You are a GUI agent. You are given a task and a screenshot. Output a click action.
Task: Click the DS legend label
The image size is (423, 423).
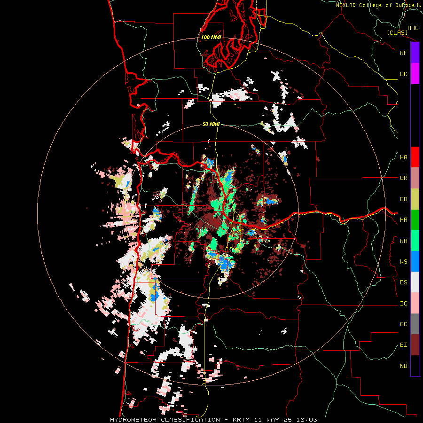[403, 282]
